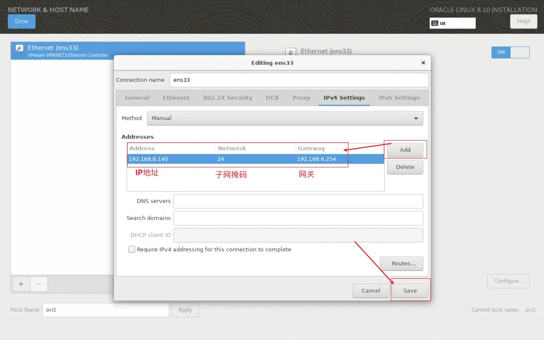Open the Method dropdown set to Manual
Image resolution: width=544 pixels, height=340 pixels.
click(285, 118)
